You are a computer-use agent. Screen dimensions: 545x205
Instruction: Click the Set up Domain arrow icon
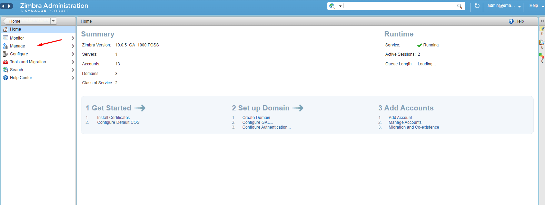[x=298, y=108]
